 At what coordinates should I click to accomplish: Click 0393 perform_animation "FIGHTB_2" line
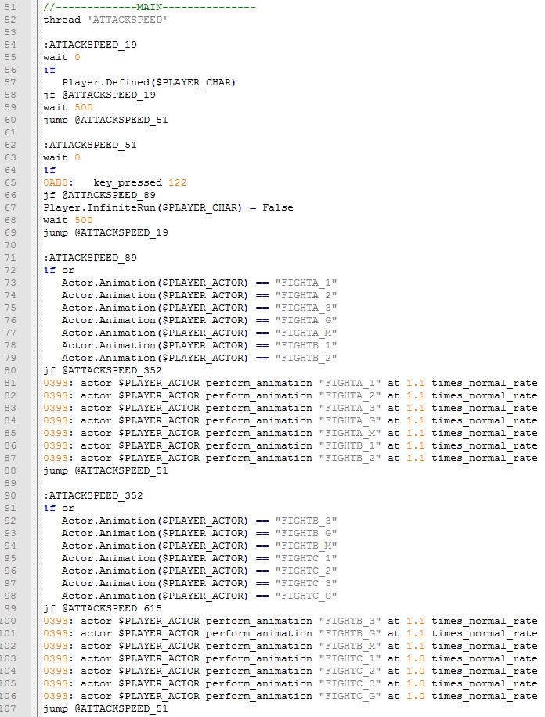[291, 458]
